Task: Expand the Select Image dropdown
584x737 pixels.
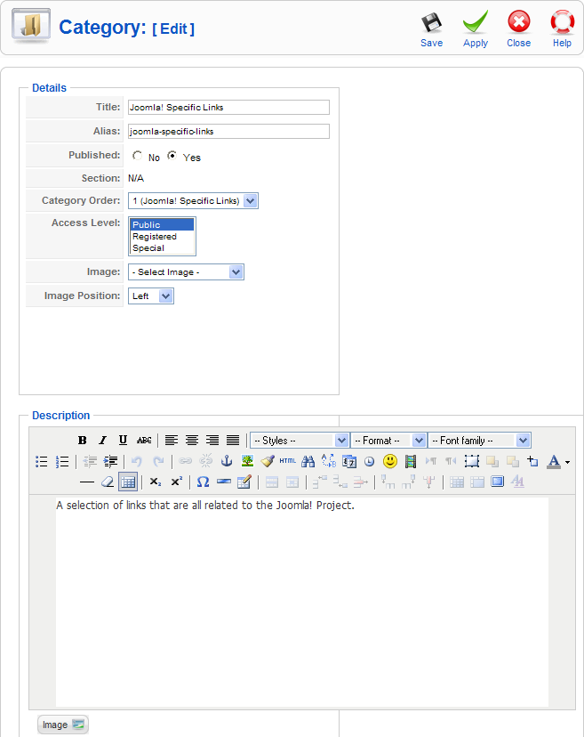Action: pos(185,272)
